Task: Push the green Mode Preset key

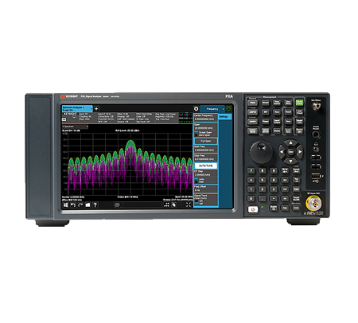Action: pyautogui.click(x=299, y=102)
